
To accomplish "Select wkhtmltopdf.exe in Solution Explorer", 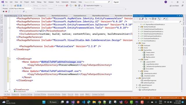I will click(x=149, y=83).
